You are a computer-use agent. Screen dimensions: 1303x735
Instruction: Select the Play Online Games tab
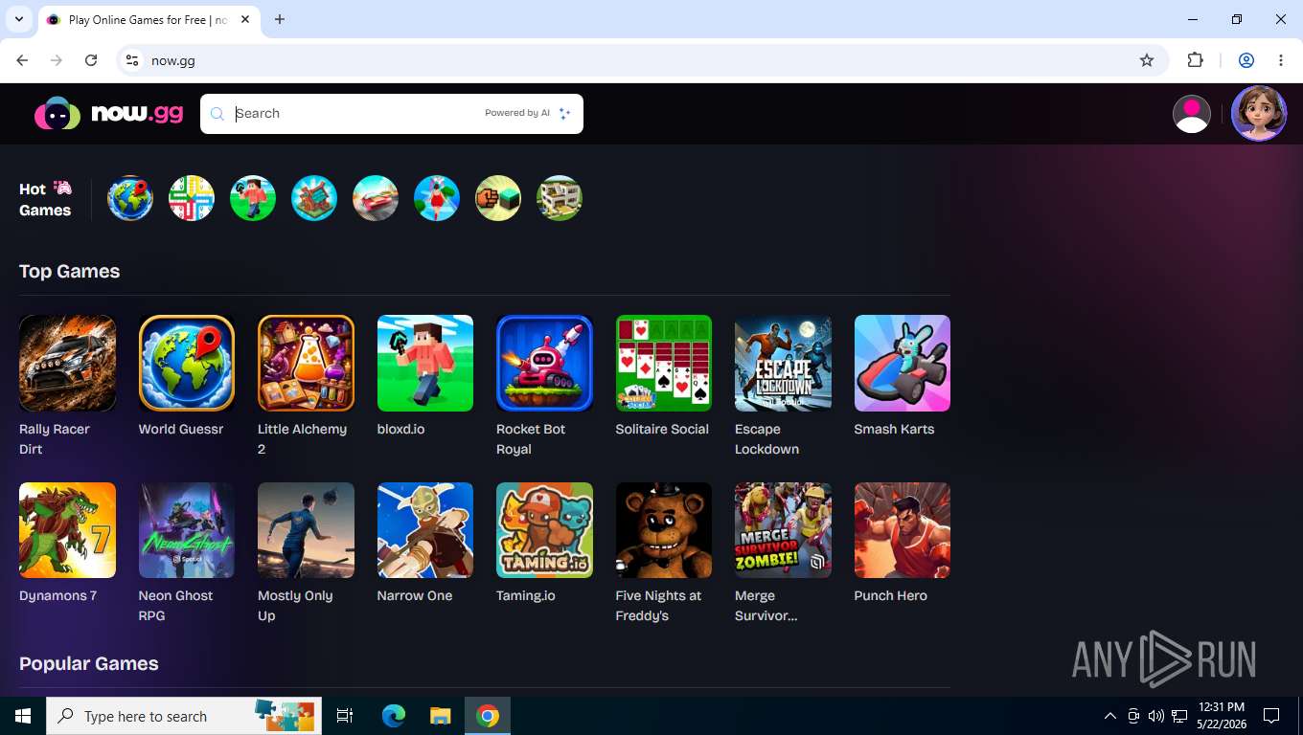149,20
